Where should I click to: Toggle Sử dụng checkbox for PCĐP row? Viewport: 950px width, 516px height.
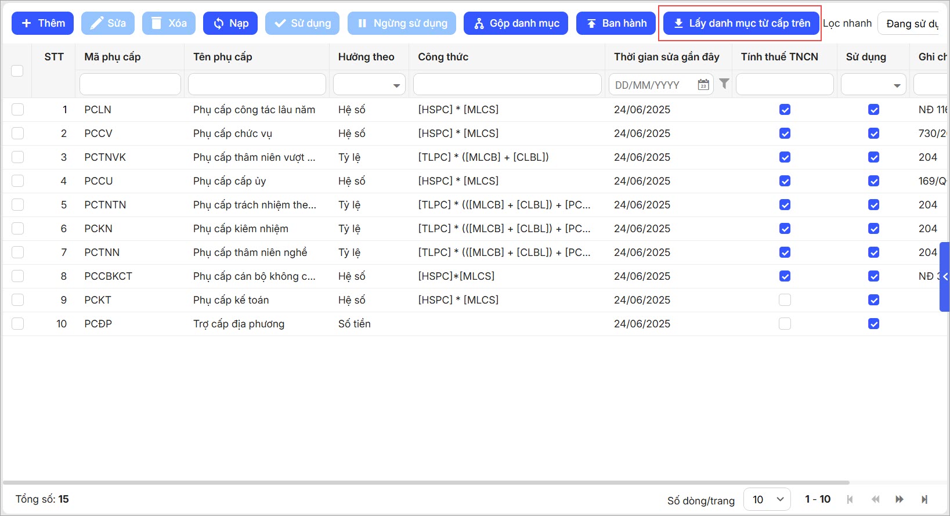[x=873, y=324]
